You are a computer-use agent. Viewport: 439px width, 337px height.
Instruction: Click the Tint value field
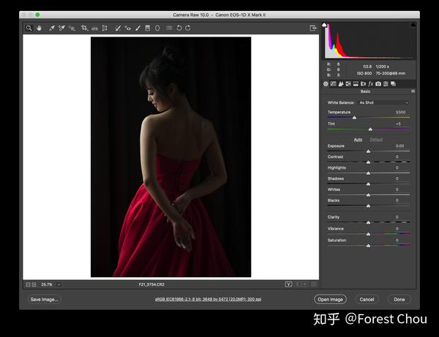pos(399,124)
